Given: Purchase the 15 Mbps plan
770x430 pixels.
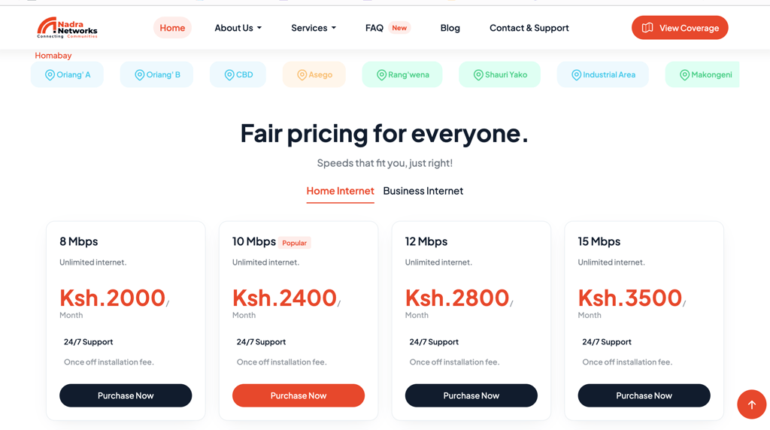Looking at the screenshot, I should pyautogui.click(x=644, y=395).
